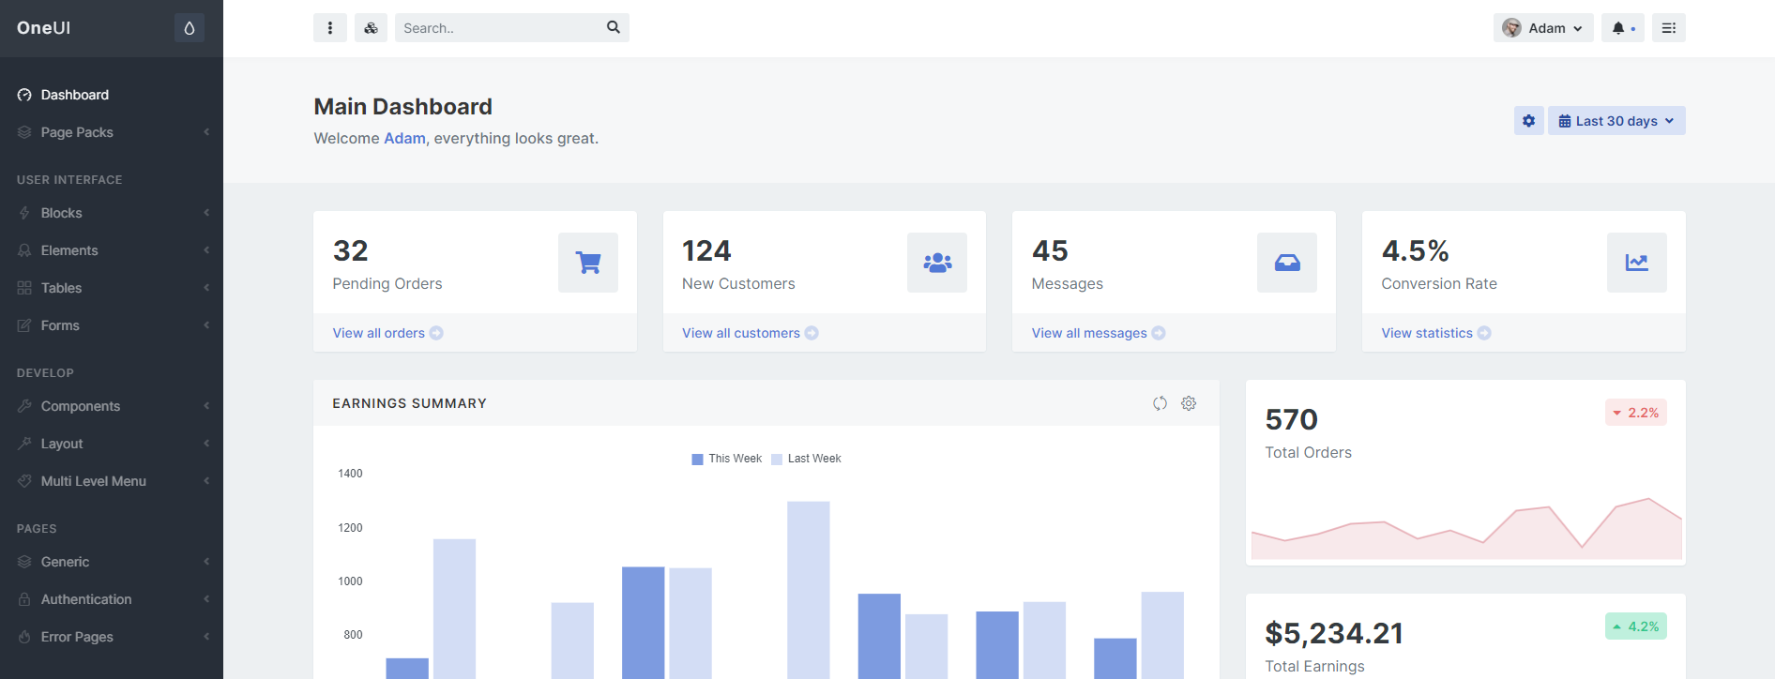The image size is (1775, 679).
Task: Expand the Components submenu
Action: 112,406
